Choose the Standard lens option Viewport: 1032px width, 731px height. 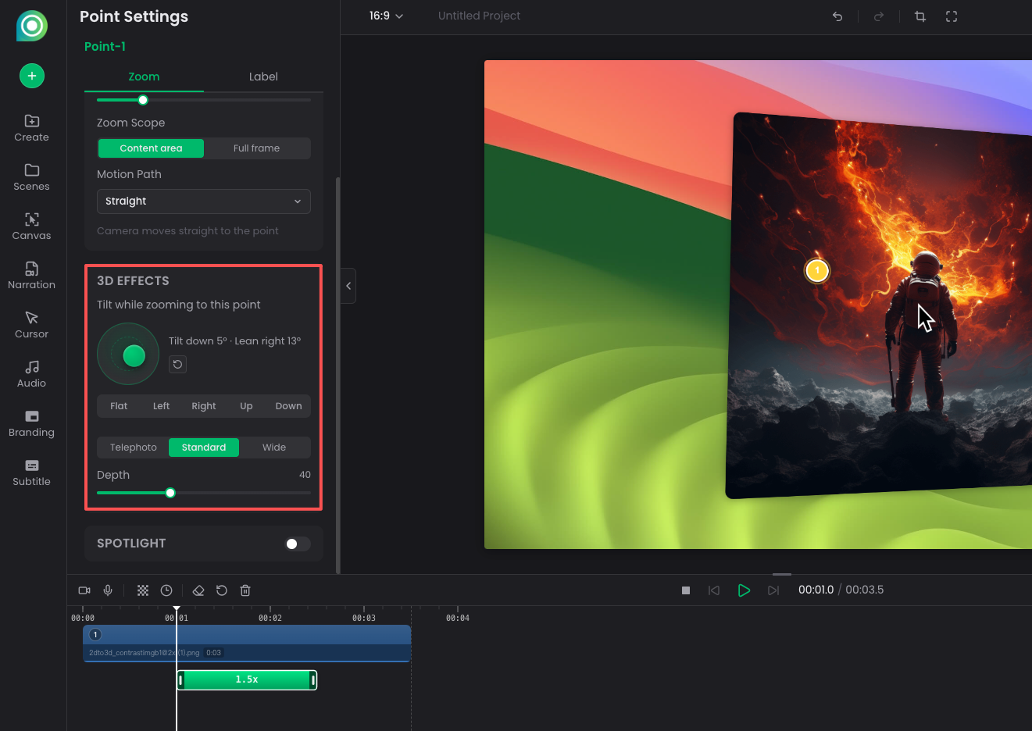click(x=204, y=448)
